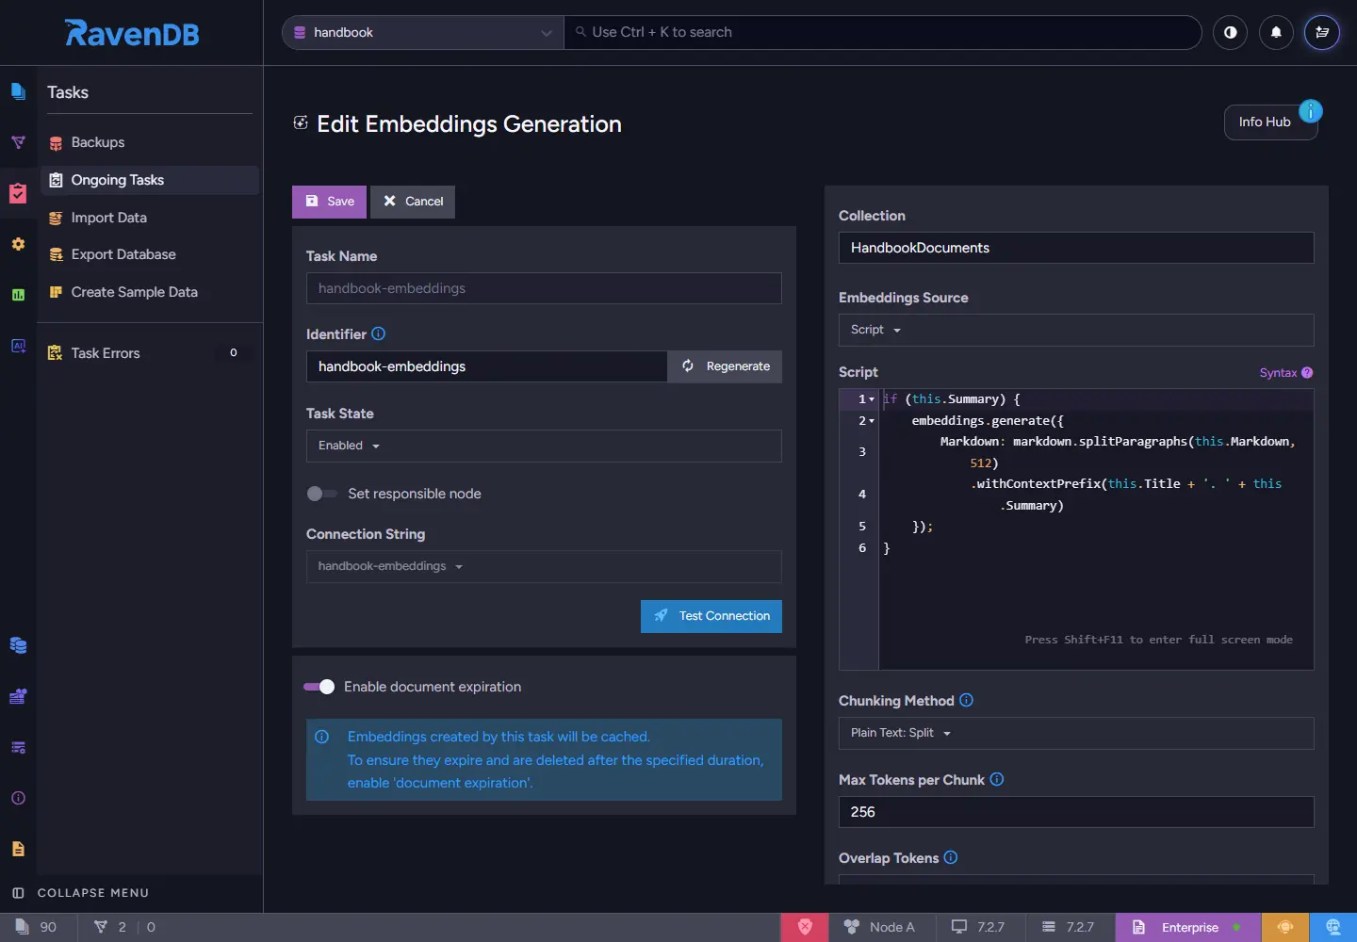Toggle Set responsible node switch
The height and width of the screenshot is (942, 1357).
[321, 494]
